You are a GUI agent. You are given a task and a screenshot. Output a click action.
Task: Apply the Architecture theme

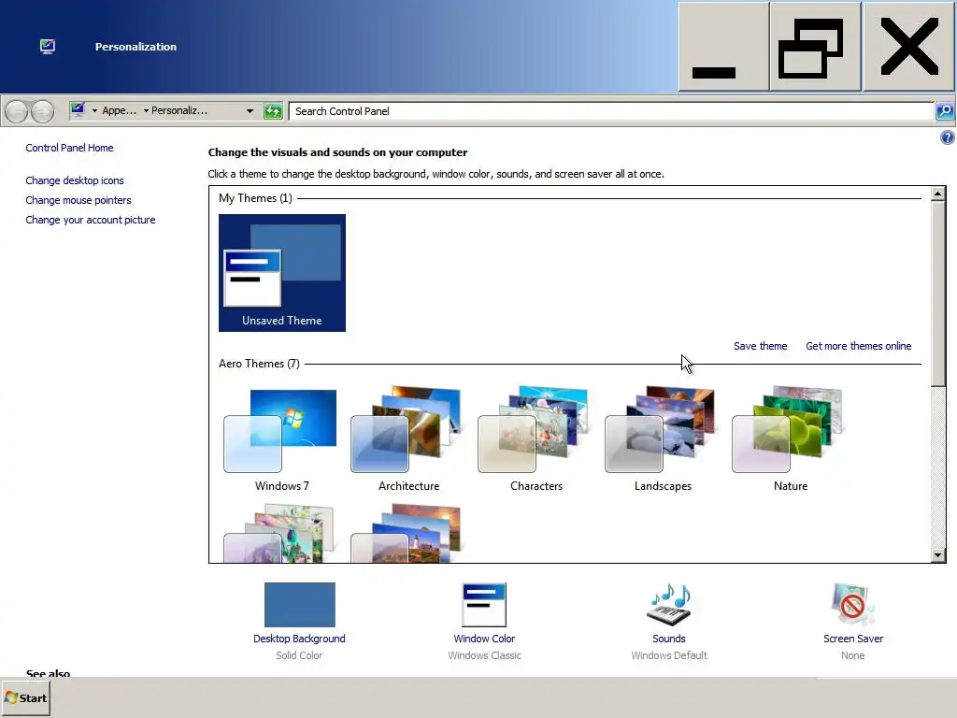(x=408, y=439)
